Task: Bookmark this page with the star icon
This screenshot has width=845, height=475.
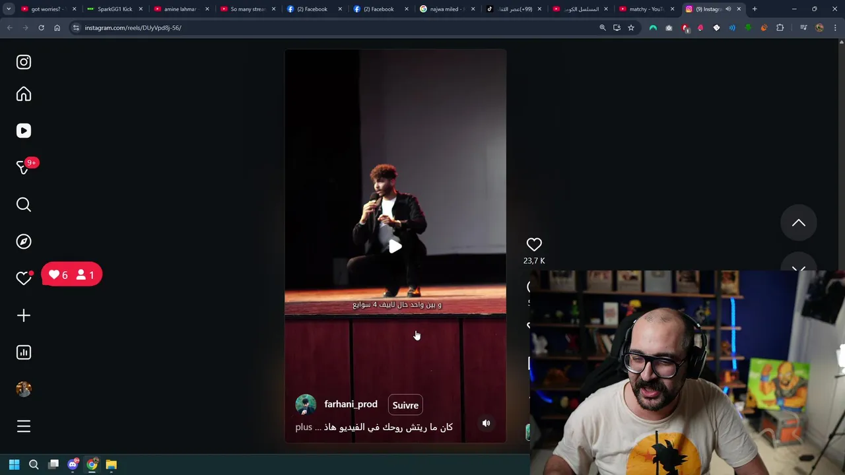Action: [631, 28]
